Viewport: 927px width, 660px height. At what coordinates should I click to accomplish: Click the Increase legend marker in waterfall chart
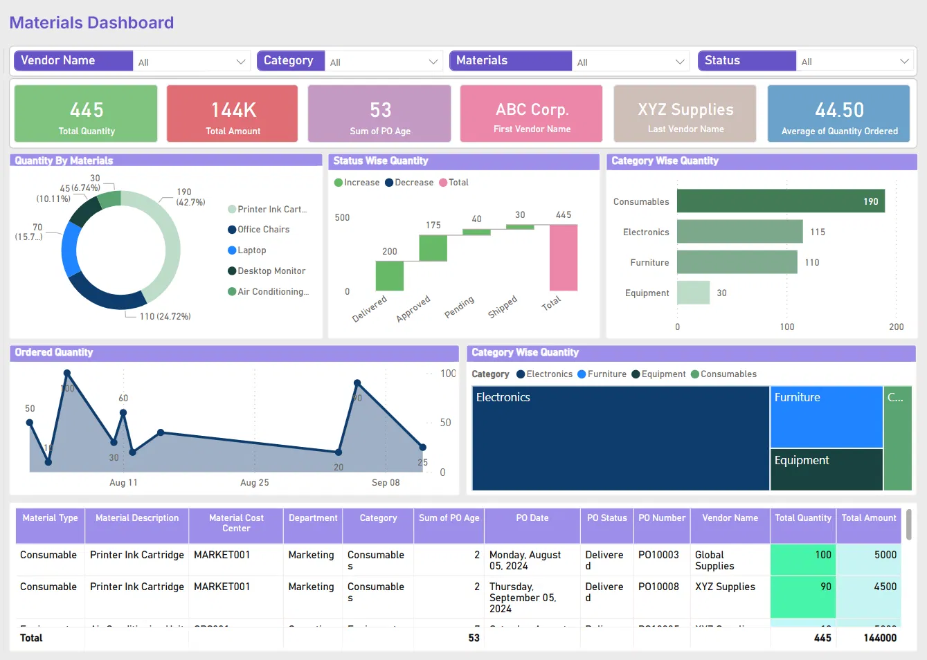click(x=339, y=183)
